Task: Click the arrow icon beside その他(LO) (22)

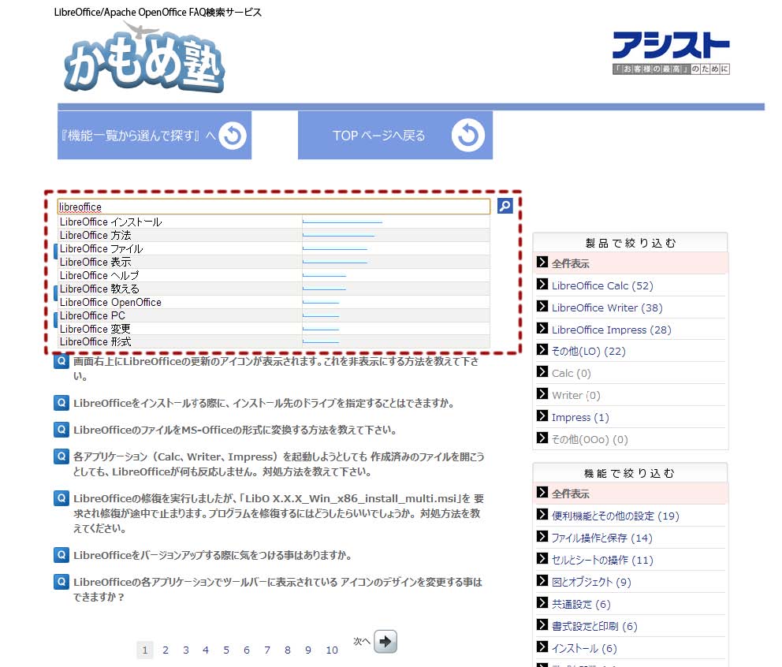Action: point(542,349)
